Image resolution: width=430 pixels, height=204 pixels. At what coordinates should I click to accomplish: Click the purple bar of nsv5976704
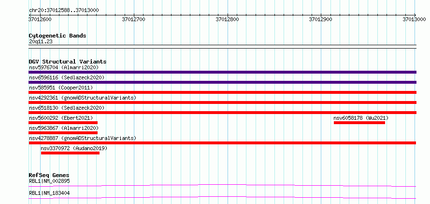pyautogui.click(x=222, y=72)
